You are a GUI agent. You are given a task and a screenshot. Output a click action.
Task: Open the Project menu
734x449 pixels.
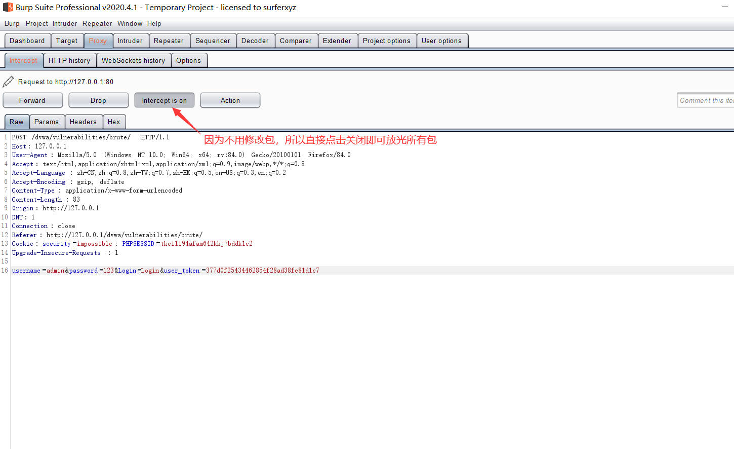37,23
